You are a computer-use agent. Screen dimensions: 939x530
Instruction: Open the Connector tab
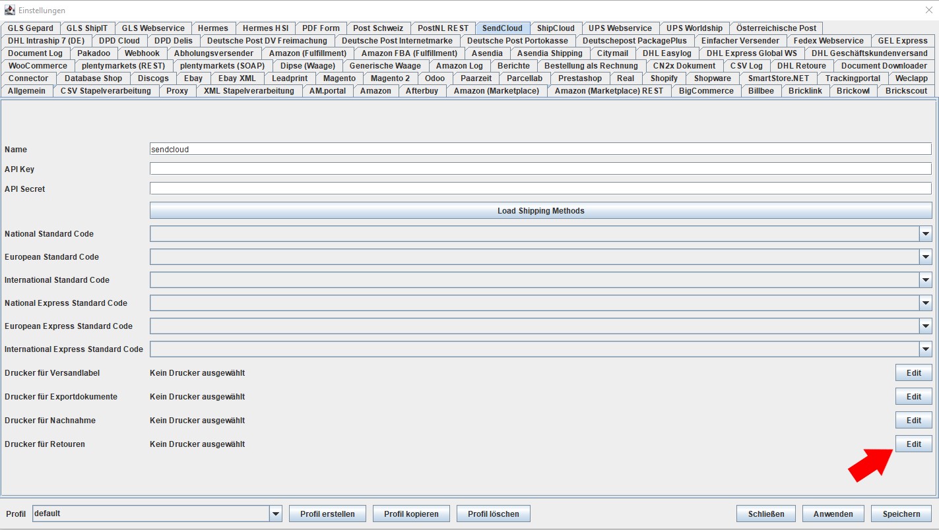(28, 78)
